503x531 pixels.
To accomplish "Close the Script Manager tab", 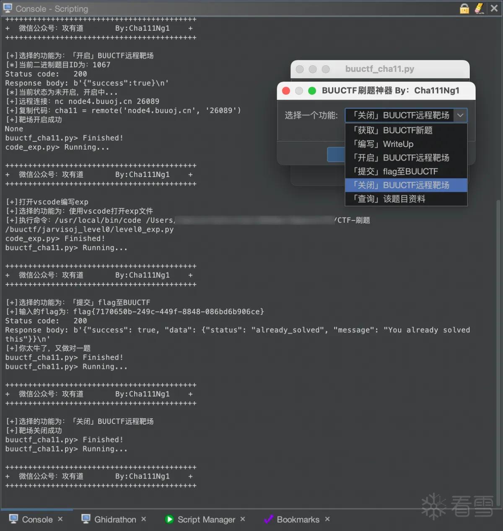I will pyautogui.click(x=243, y=519).
